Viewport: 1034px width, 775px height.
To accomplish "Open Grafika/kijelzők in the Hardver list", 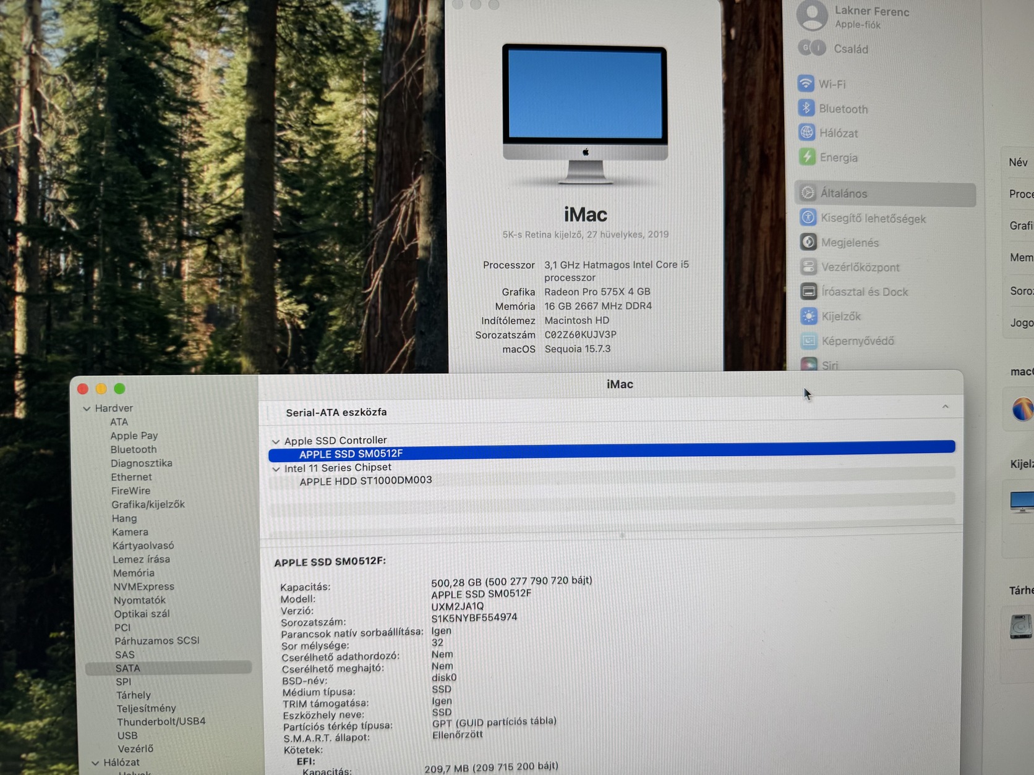I will (148, 504).
